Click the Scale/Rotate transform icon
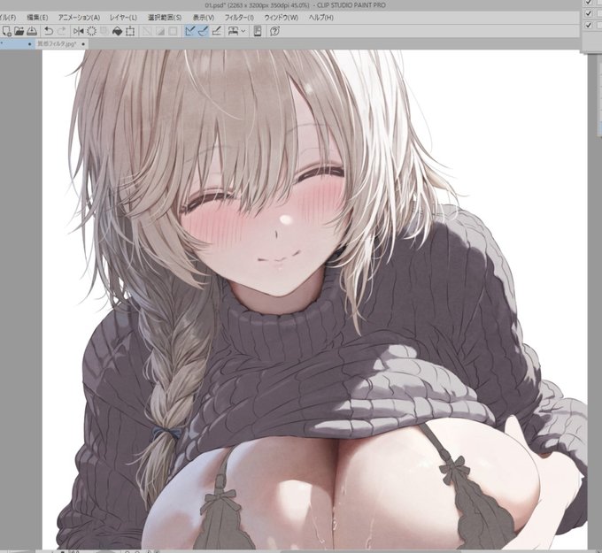 [130, 31]
